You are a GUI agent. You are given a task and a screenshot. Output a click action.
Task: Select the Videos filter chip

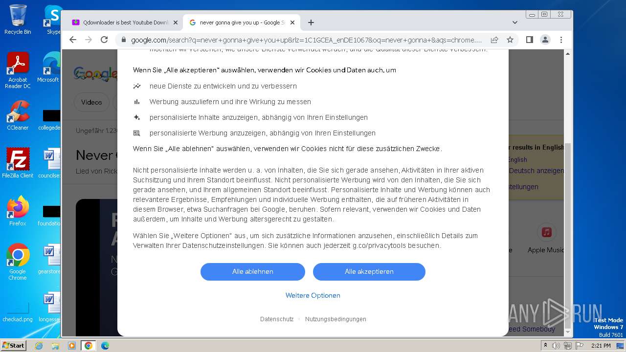(91, 102)
